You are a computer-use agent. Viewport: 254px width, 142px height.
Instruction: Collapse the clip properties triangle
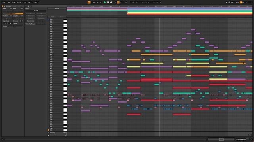(x=4, y=6)
